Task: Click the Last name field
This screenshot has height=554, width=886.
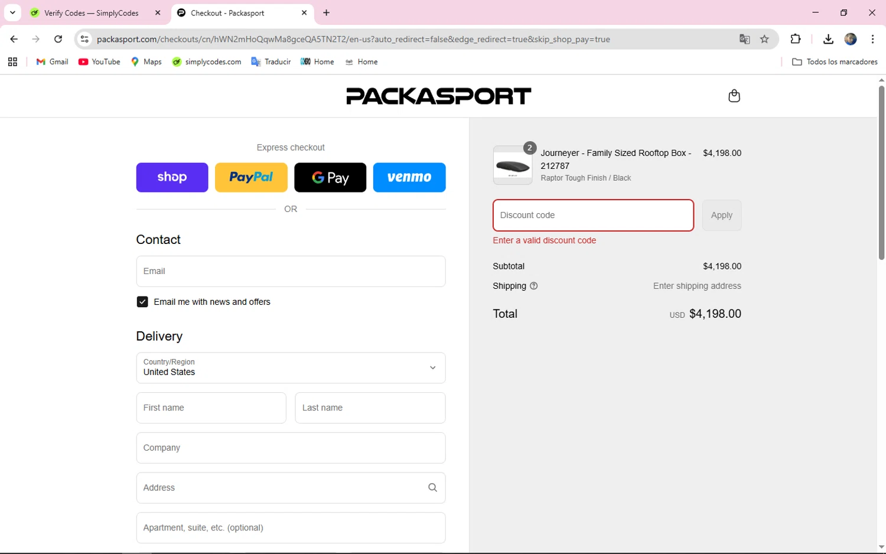Action: coord(370,408)
